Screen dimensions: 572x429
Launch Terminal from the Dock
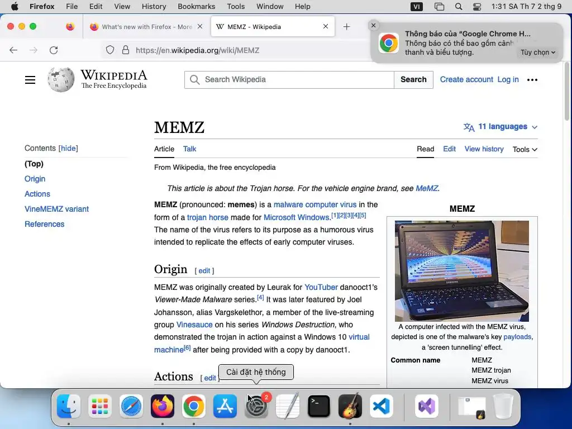coord(319,406)
